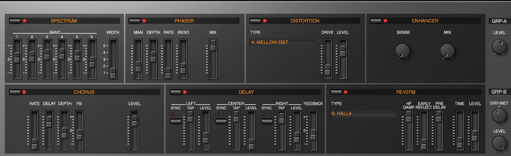Open the Distortion type selector '4: MELLOW DST'

[x=282, y=42]
